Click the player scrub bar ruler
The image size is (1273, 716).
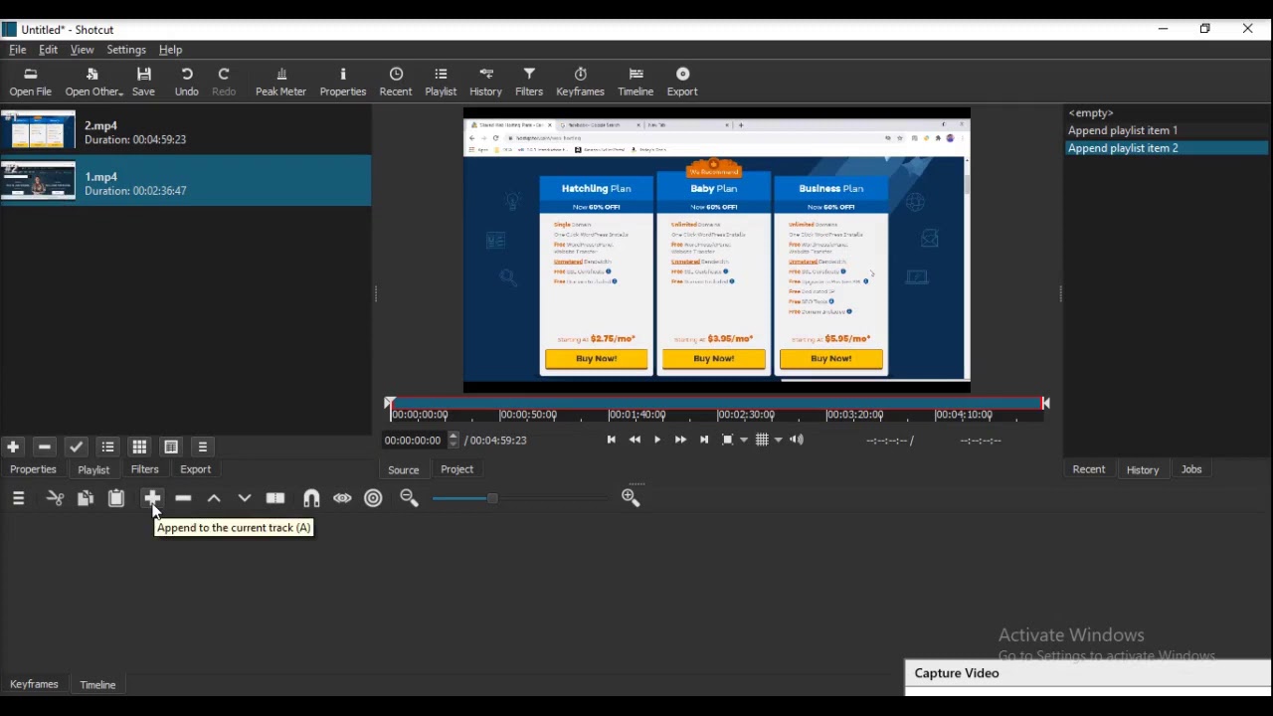click(x=719, y=412)
